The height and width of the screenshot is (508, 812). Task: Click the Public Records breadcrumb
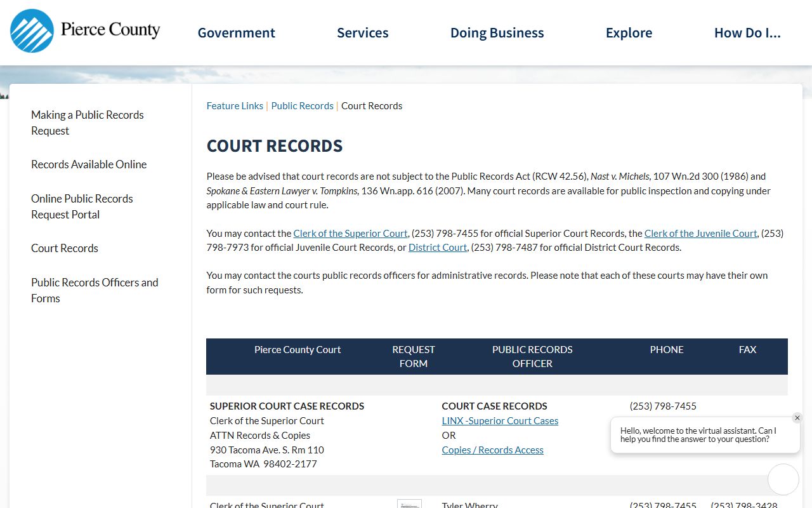tap(302, 106)
